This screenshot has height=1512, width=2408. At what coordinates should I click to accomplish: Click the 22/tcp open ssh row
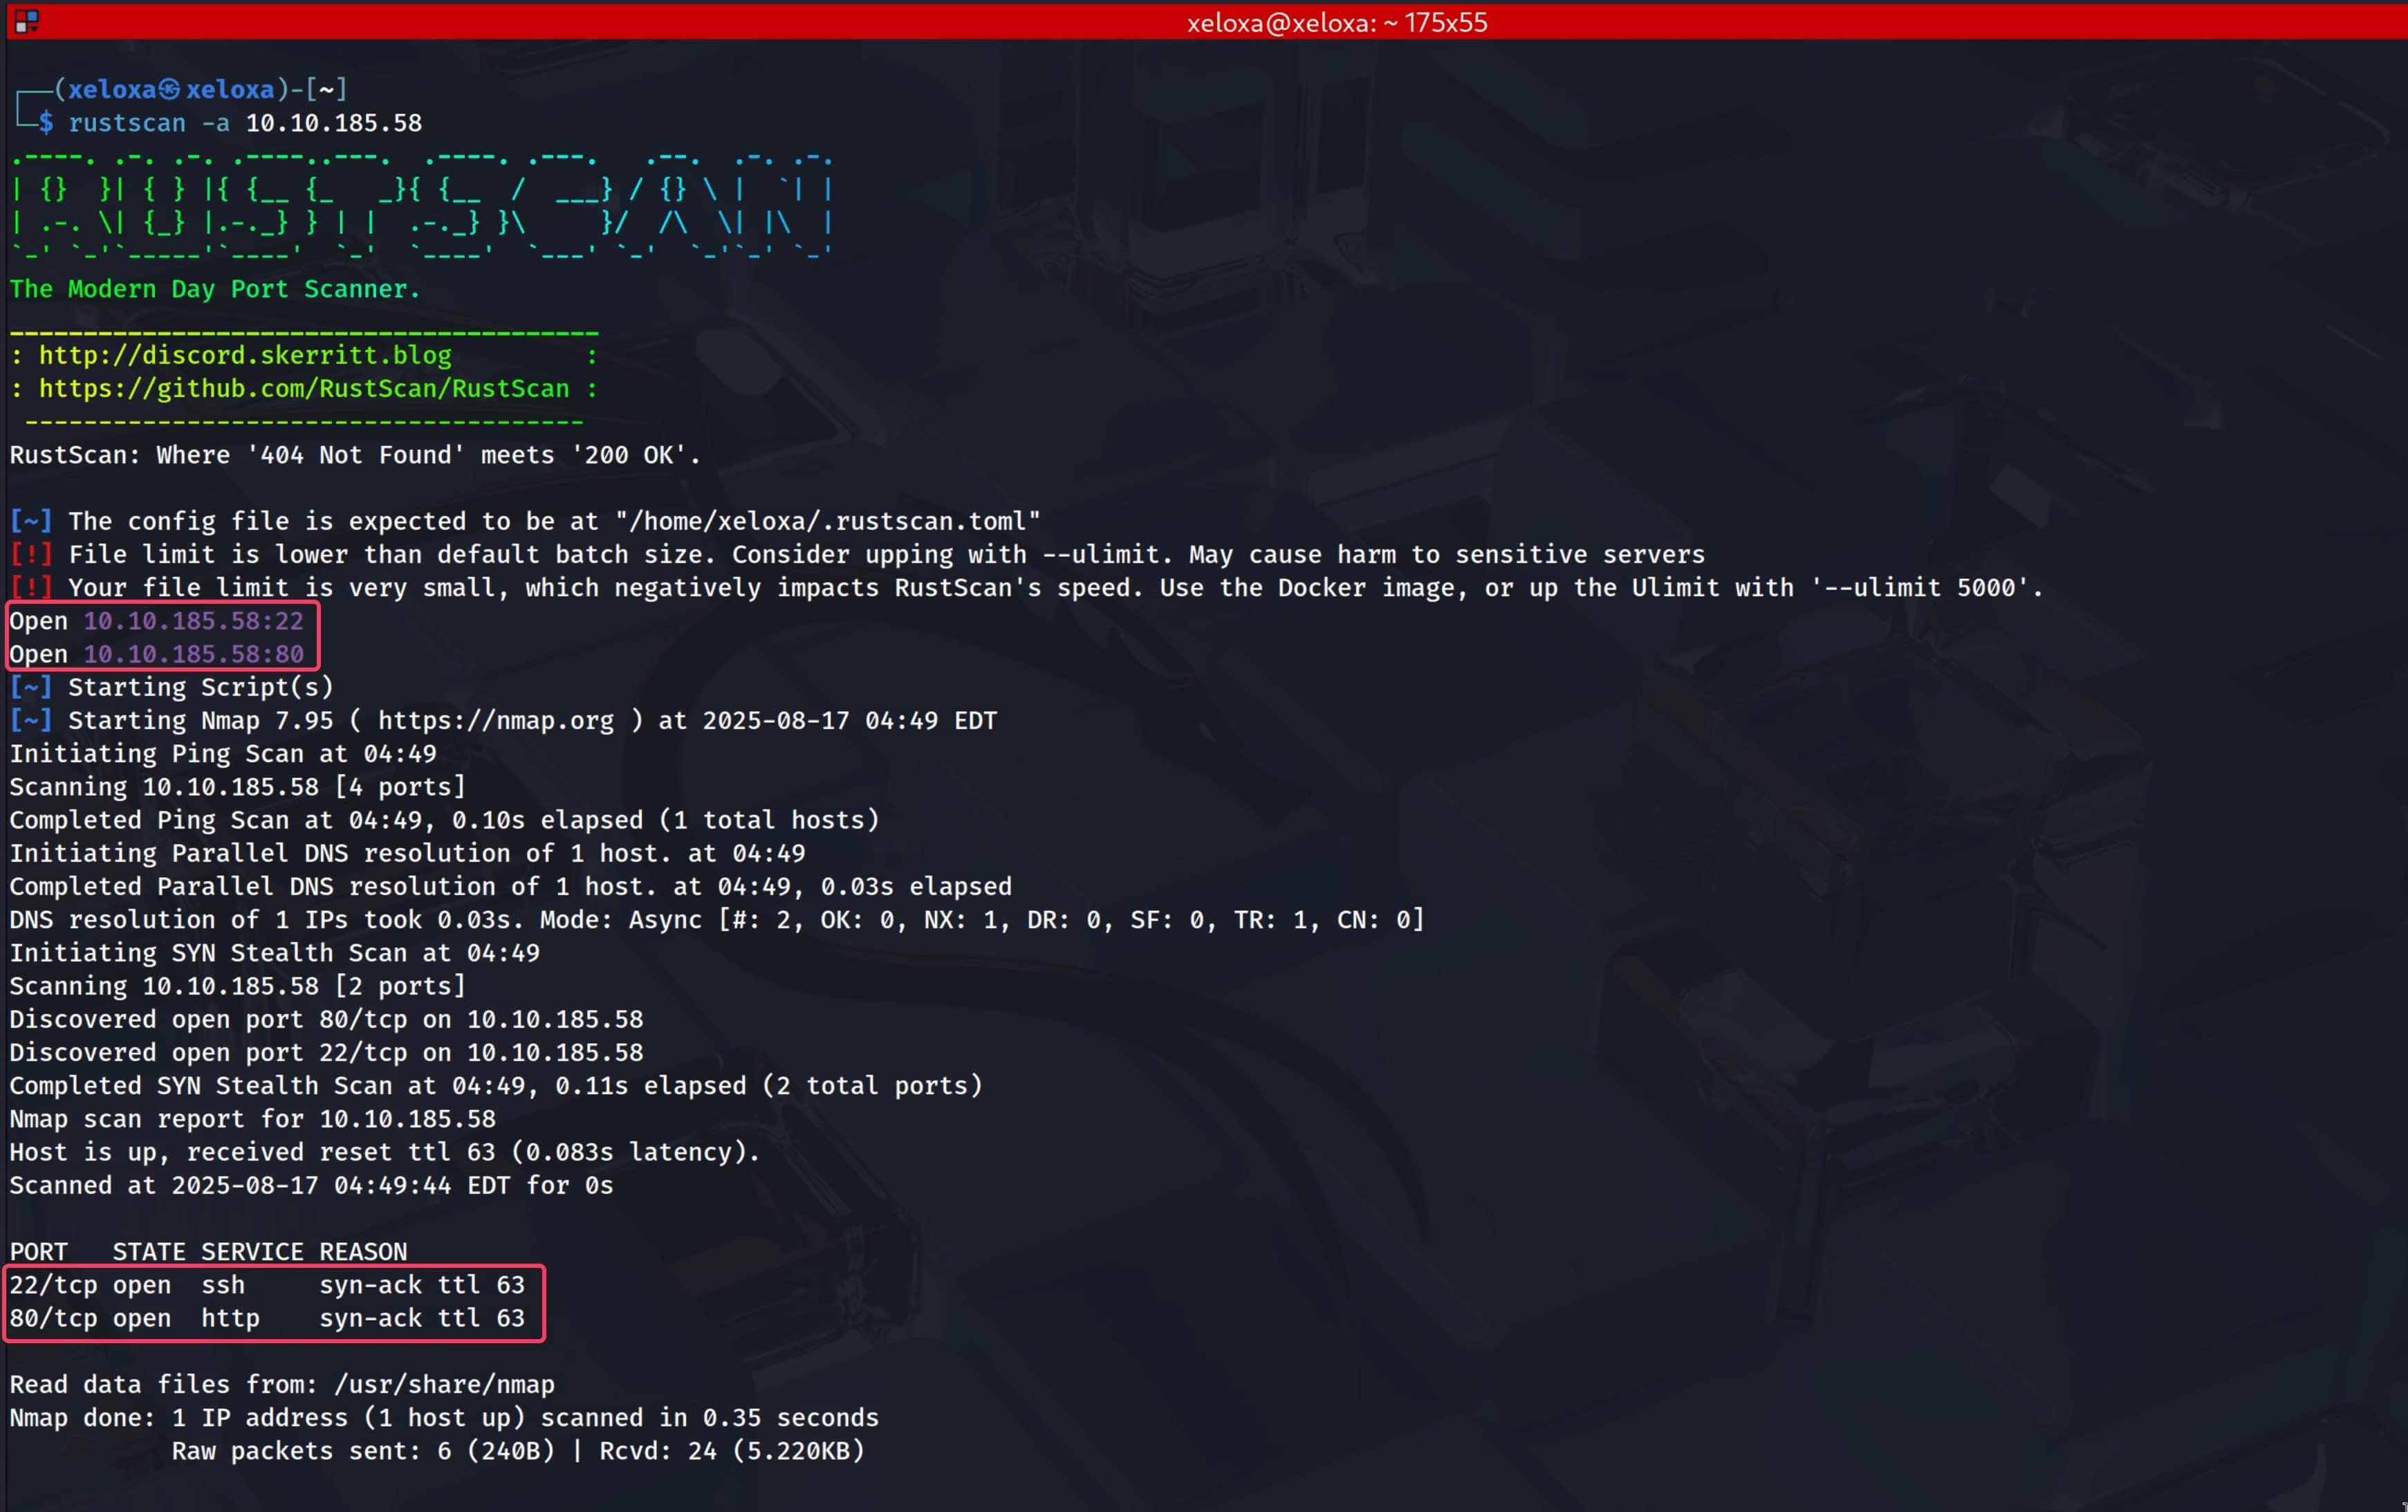tap(267, 1285)
